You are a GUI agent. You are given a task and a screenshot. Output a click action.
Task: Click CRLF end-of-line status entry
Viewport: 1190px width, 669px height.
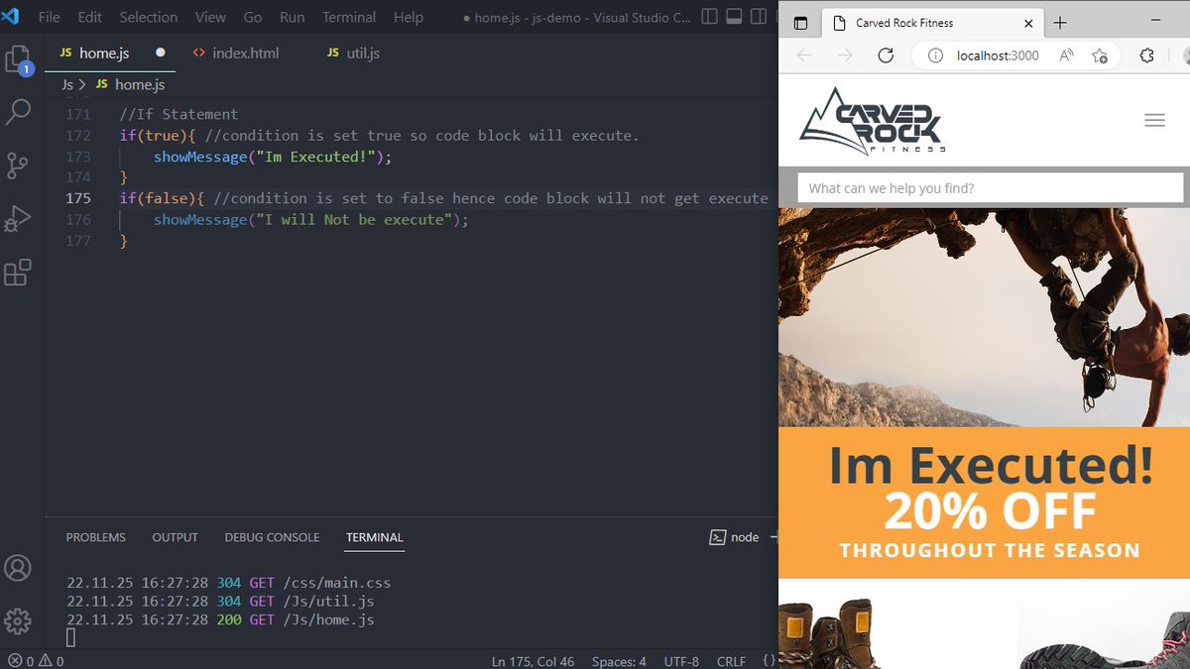click(731, 661)
